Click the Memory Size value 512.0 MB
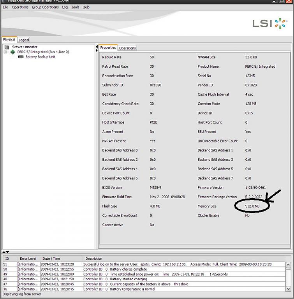 coord(252,206)
